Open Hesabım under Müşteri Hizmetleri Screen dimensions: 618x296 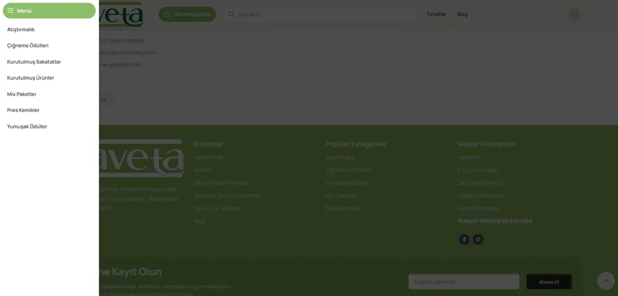(469, 157)
